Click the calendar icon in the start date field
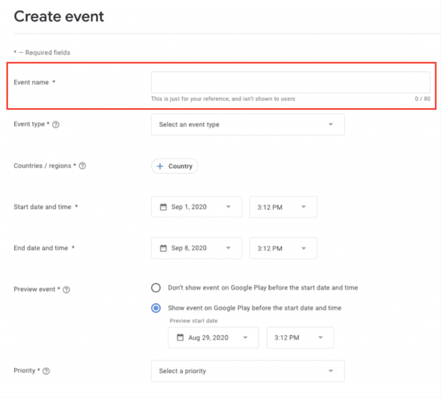This screenshot has width=441, height=398. [x=163, y=207]
